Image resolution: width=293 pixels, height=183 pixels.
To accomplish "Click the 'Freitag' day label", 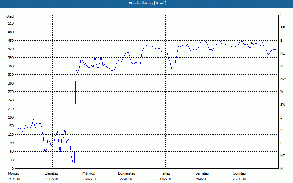I will point(164,173).
